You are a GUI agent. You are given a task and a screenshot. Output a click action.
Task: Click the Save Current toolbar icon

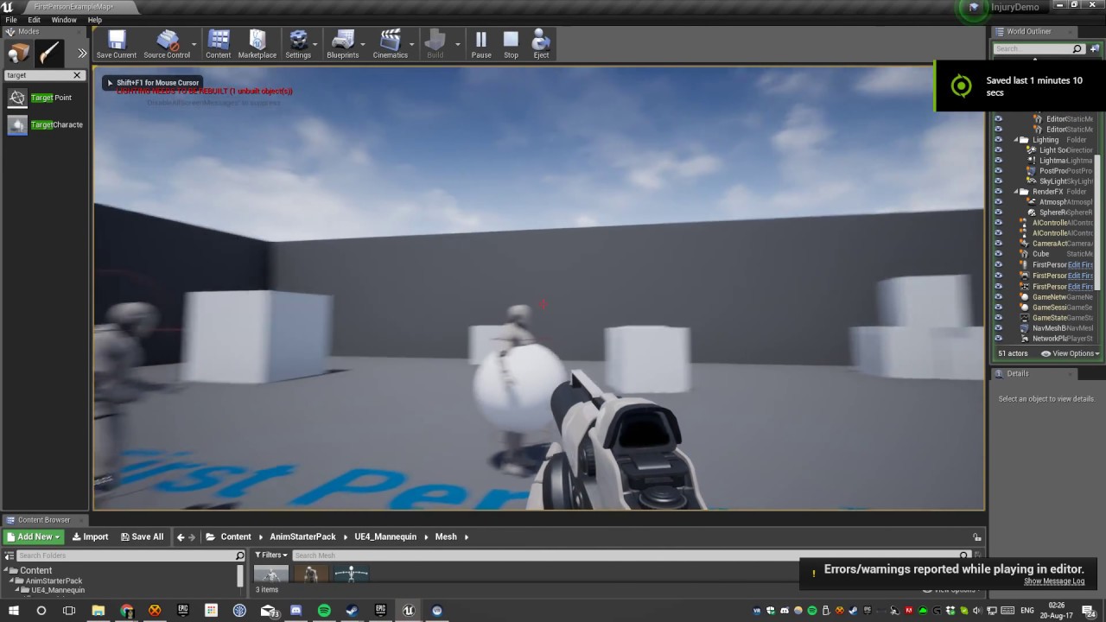click(x=117, y=44)
